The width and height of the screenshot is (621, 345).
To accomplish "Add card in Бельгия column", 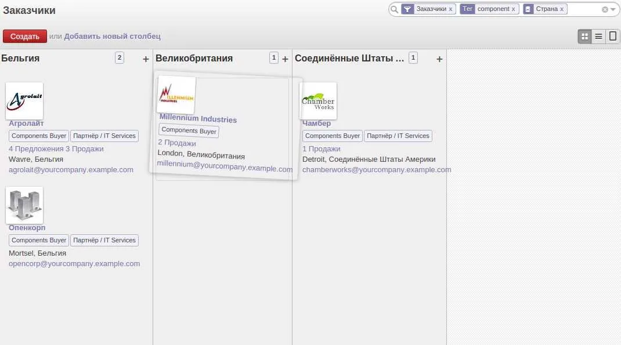I will point(146,59).
